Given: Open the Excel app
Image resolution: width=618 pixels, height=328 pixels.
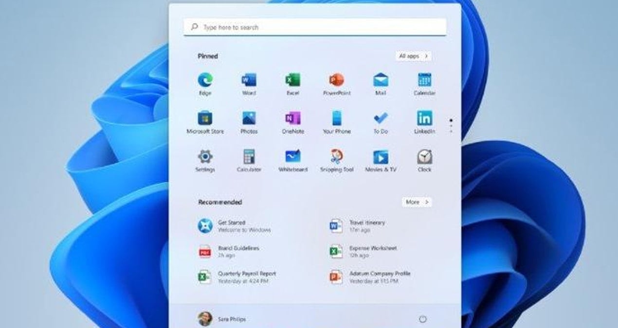Looking at the screenshot, I should (x=292, y=79).
